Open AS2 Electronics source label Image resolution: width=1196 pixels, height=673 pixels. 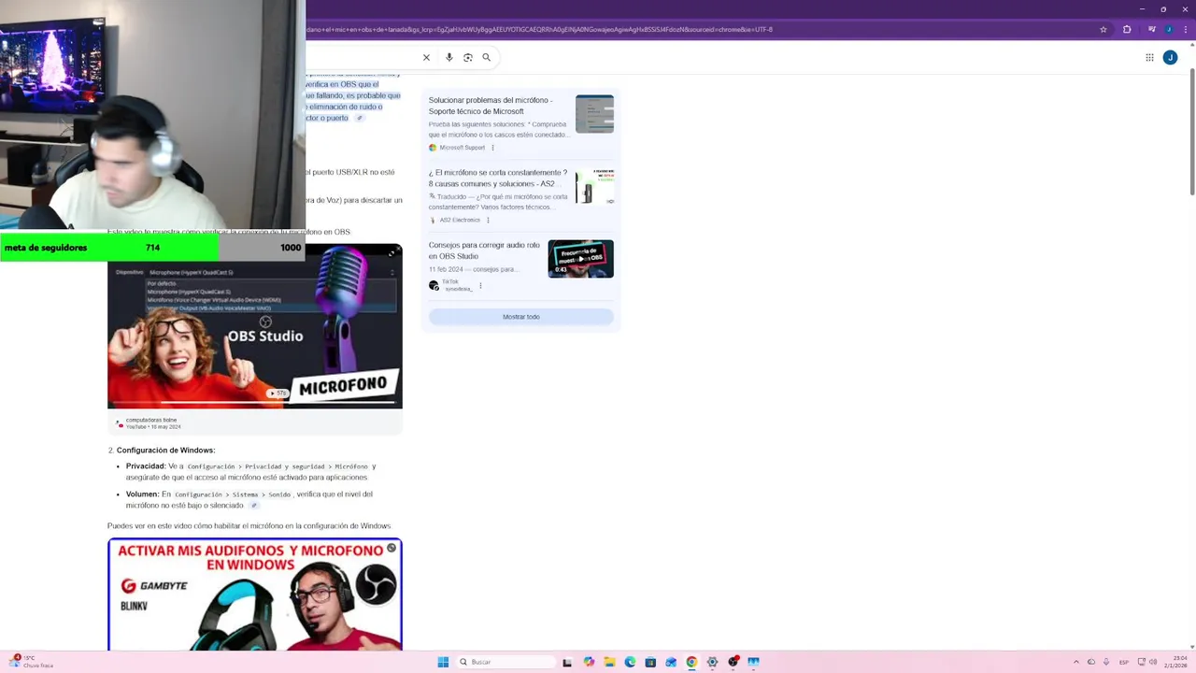point(459,220)
